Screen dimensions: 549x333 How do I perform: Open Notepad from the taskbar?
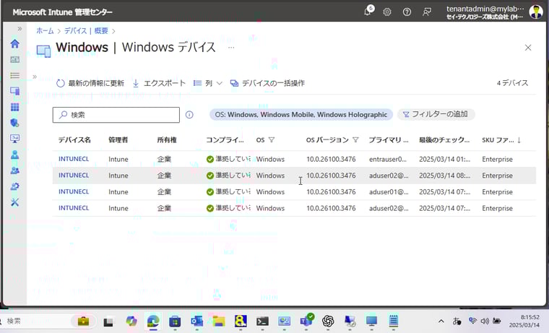394,321
